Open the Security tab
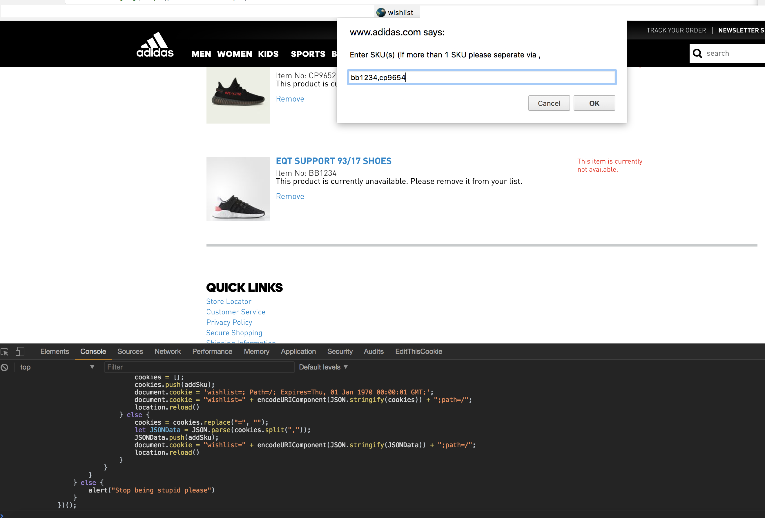The image size is (765, 518). pyautogui.click(x=340, y=351)
